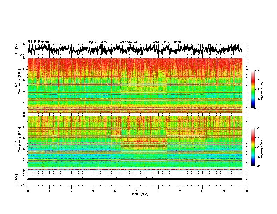Click the "-7" label on ch.2 color scale
The image size is (277, 214).
pyautogui.click(x=258, y=166)
